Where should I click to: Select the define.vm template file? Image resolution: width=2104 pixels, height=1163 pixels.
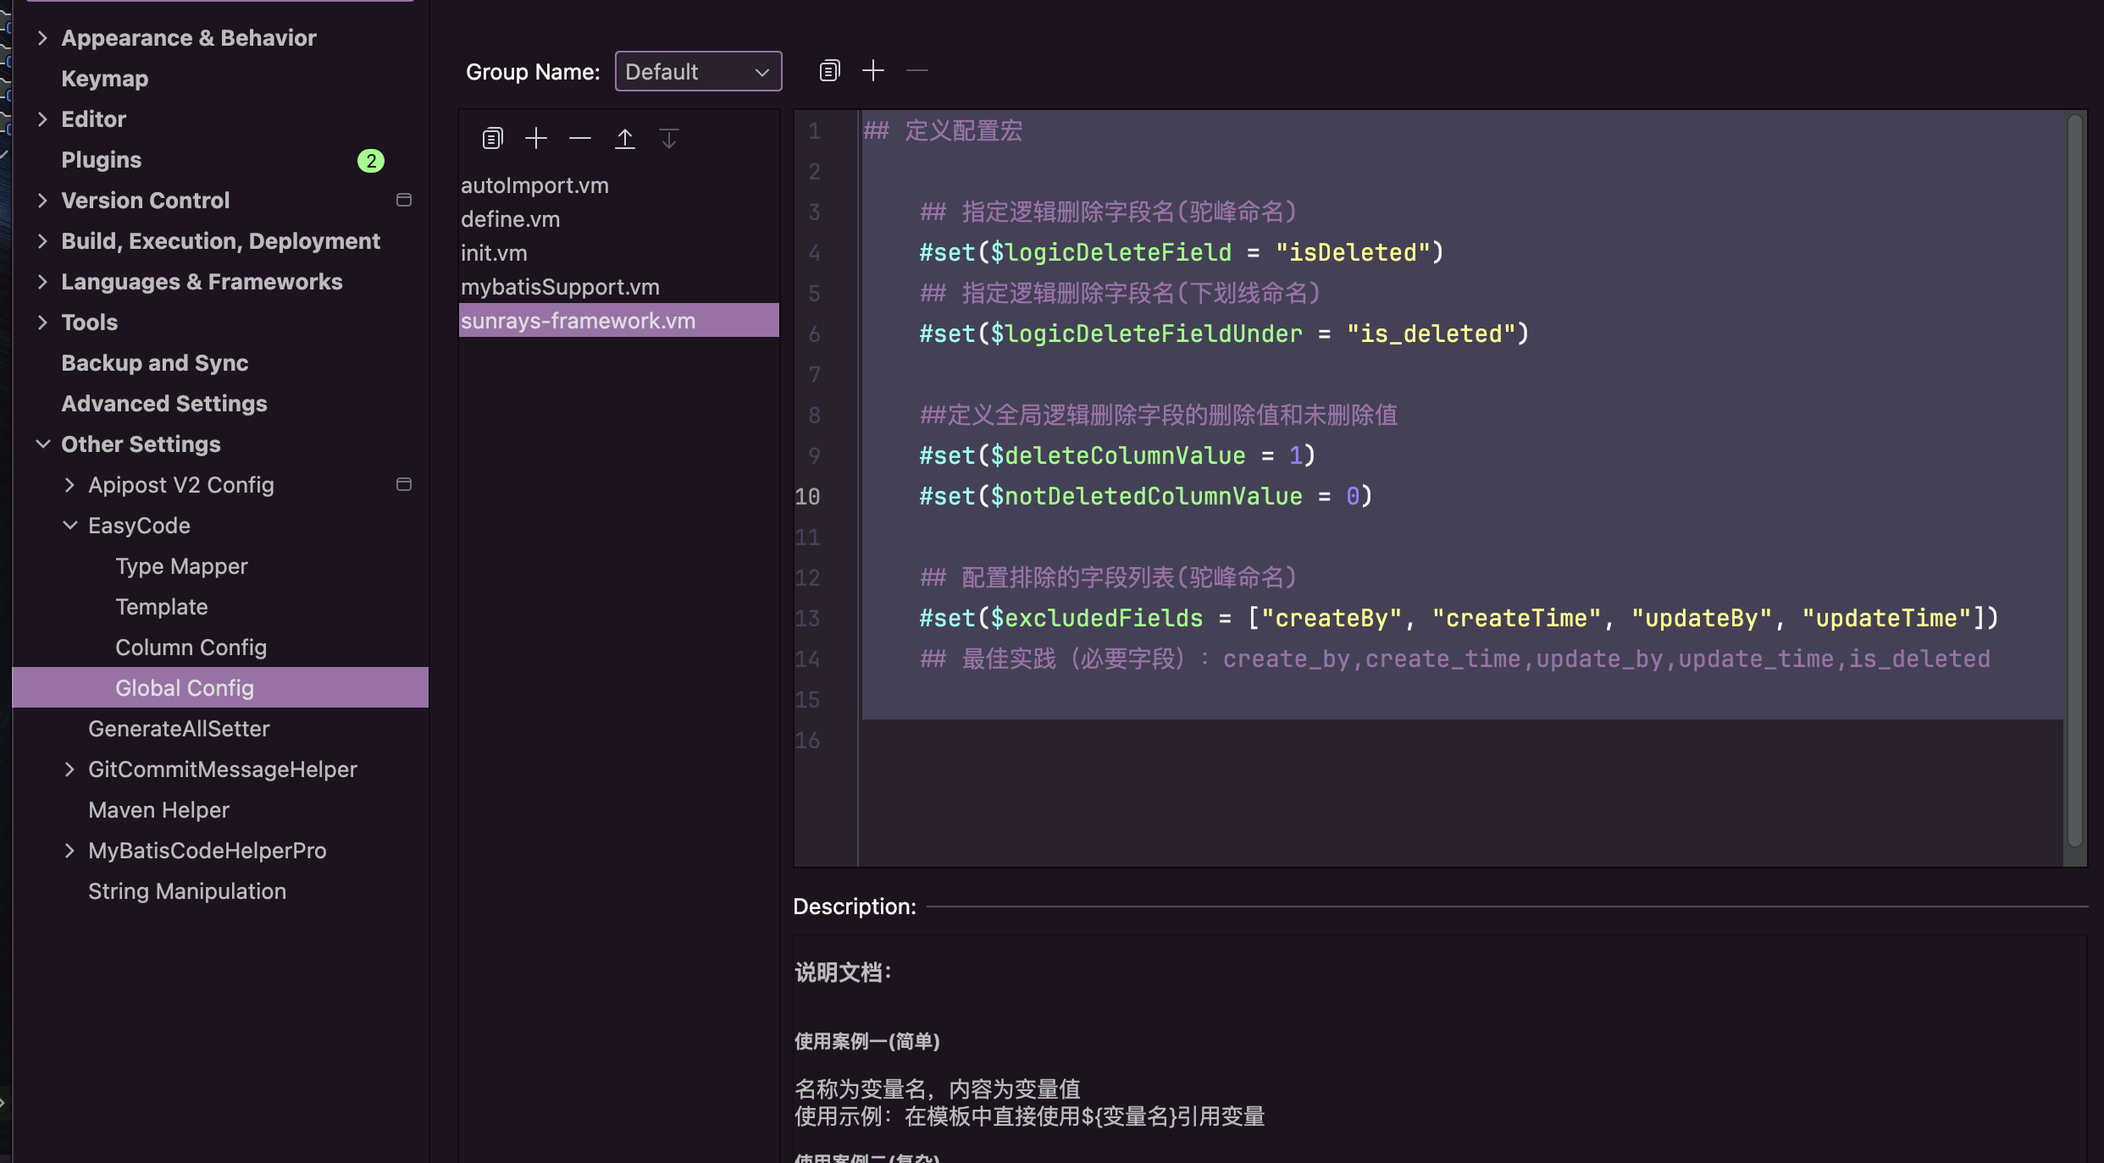(x=510, y=218)
